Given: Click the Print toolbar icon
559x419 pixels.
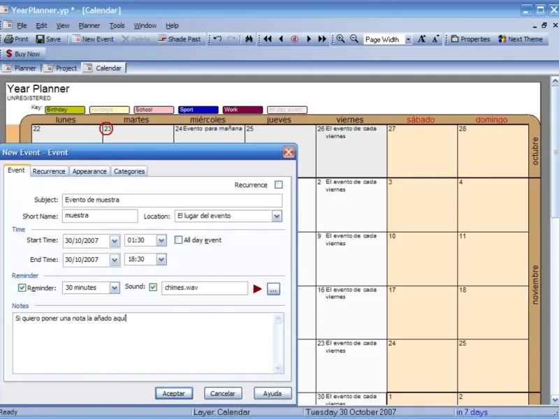Looking at the screenshot, I should [9, 39].
